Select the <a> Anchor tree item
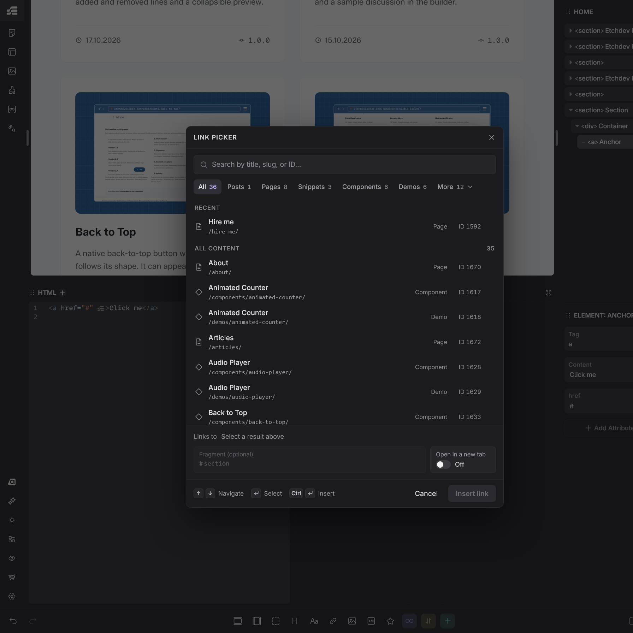 pyautogui.click(x=604, y=142)
